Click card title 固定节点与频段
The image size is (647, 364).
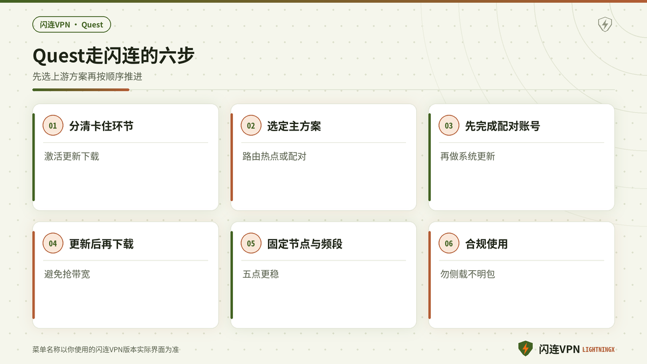point(305,244)
